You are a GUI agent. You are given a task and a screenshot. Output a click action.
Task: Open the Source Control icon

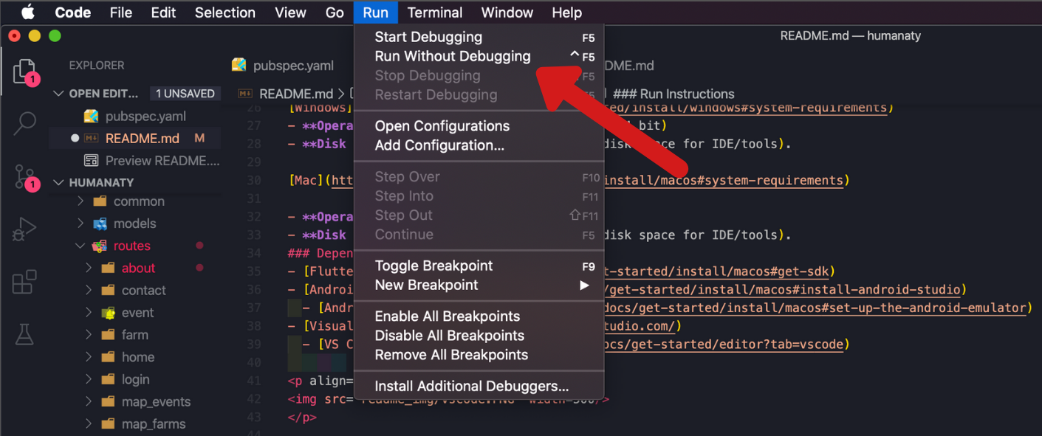click(x=25, y=176)
